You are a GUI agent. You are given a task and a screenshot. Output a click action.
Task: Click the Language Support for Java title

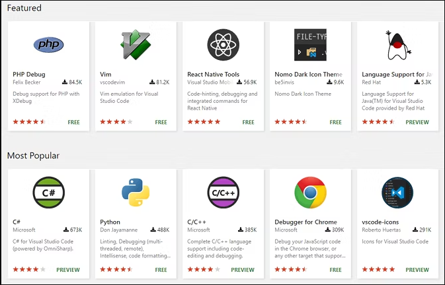[397, 74]
